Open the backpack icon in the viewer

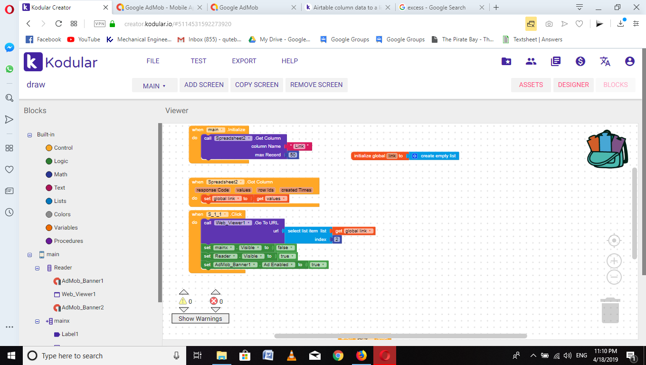pyautogui.click(x=608, y=149)
